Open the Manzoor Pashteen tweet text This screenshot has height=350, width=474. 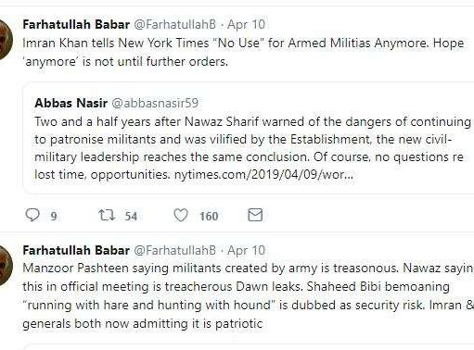pyautogui.click(x=249, y=295)
